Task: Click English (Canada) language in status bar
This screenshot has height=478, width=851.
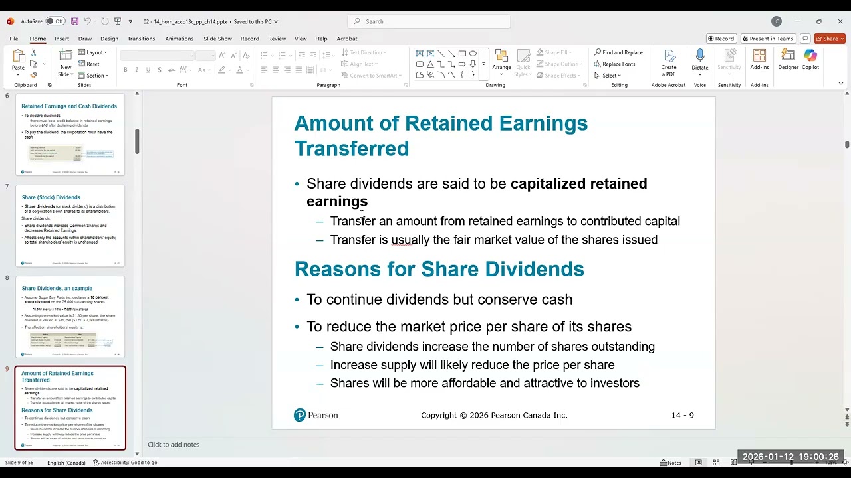Action: pos(66,463)
